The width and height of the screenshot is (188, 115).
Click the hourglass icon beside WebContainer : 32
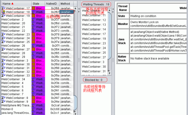(3, 72)
